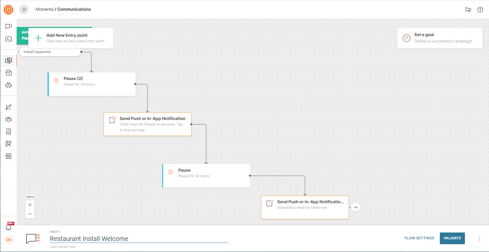Open the Chatbot builder icon in sidebar
Viewport: 489px width, 252px height.
tap(8, 85)
